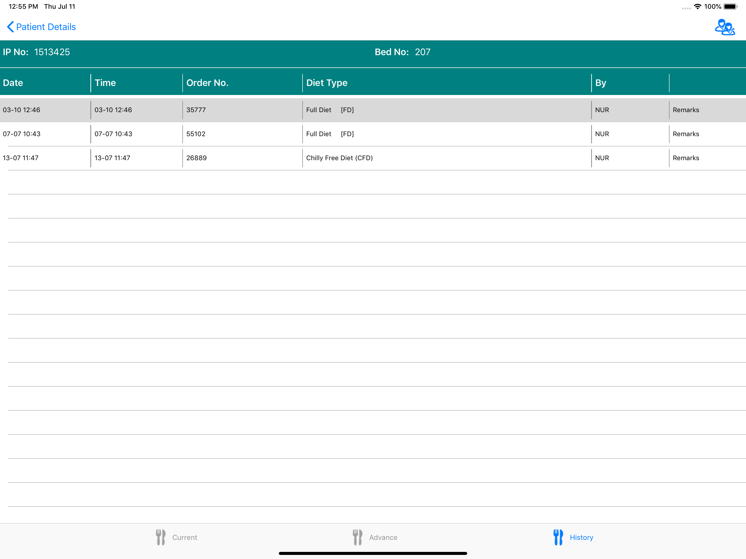Screen dimensions: 746x559
Task: Select order number 55102
Action: click(196, 134)
